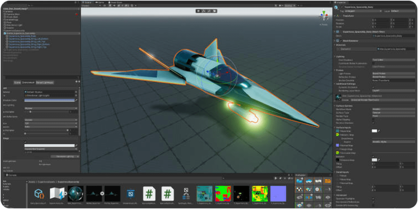This screenshot has width=418, height=209.
Task: Select the black emission texture thumbnail
Action: (241, 193)
